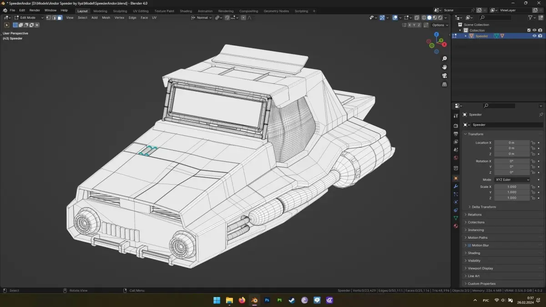Open the Mesh menu
The image size is (546, 307).
106,18
